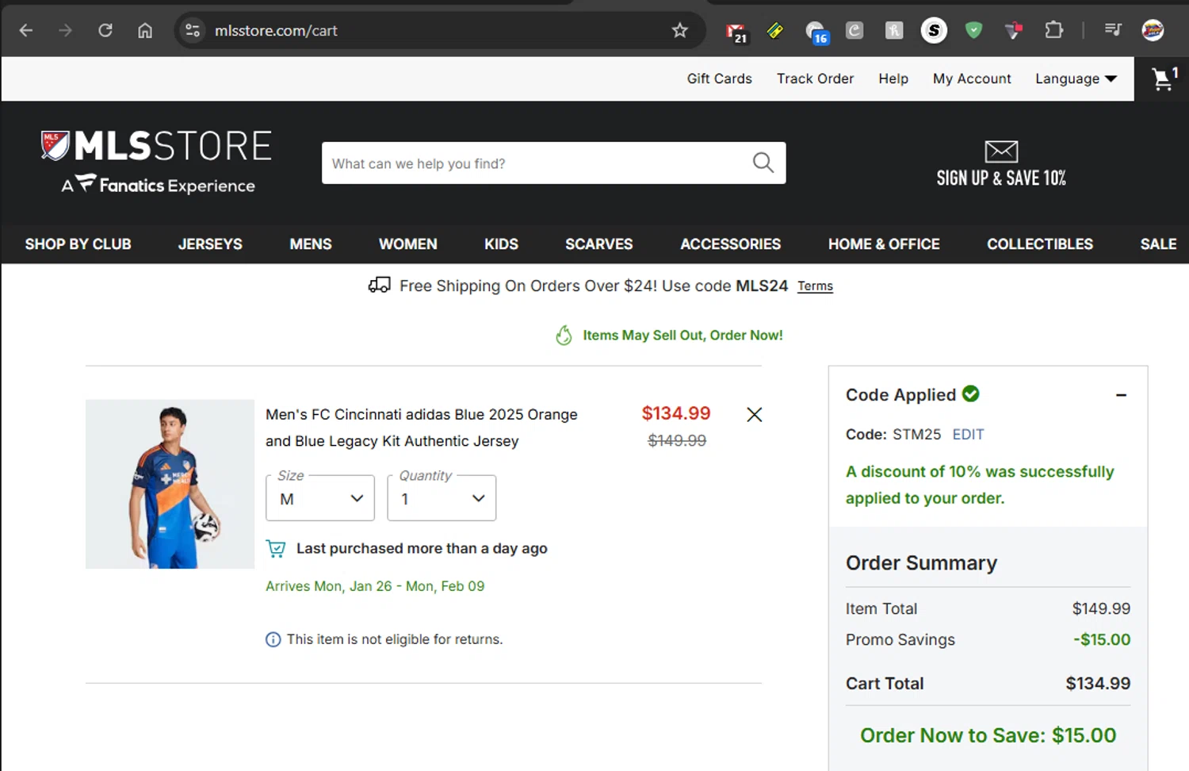
Task: Click the crossed-out price $149.99
Action: 677,441
